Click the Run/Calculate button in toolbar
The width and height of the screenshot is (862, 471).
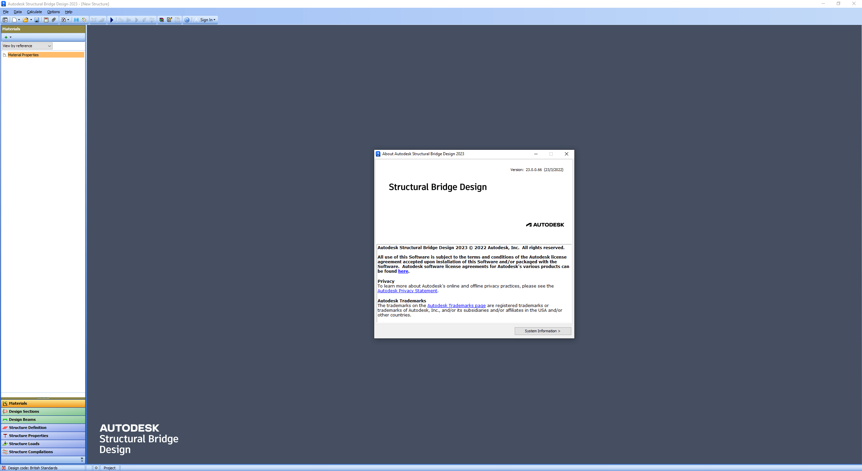point(112,20)
